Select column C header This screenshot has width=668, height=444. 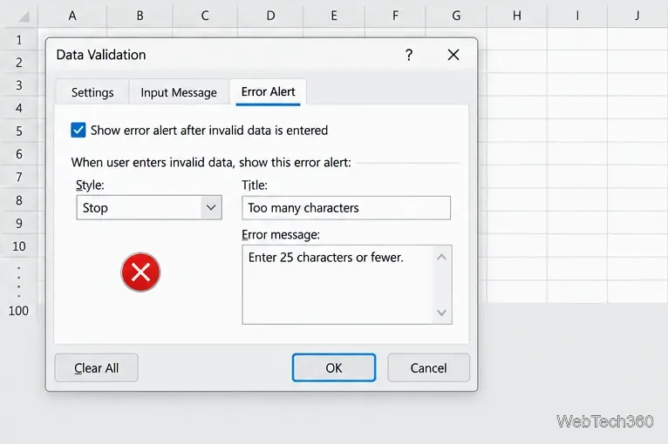click(x=205, y=16)
